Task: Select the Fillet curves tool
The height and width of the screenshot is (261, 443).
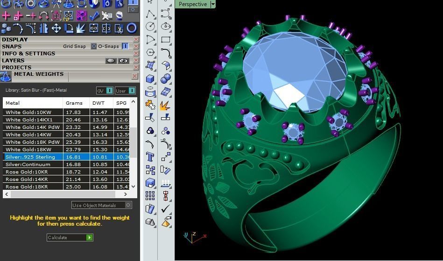Action: click(166, 53)
